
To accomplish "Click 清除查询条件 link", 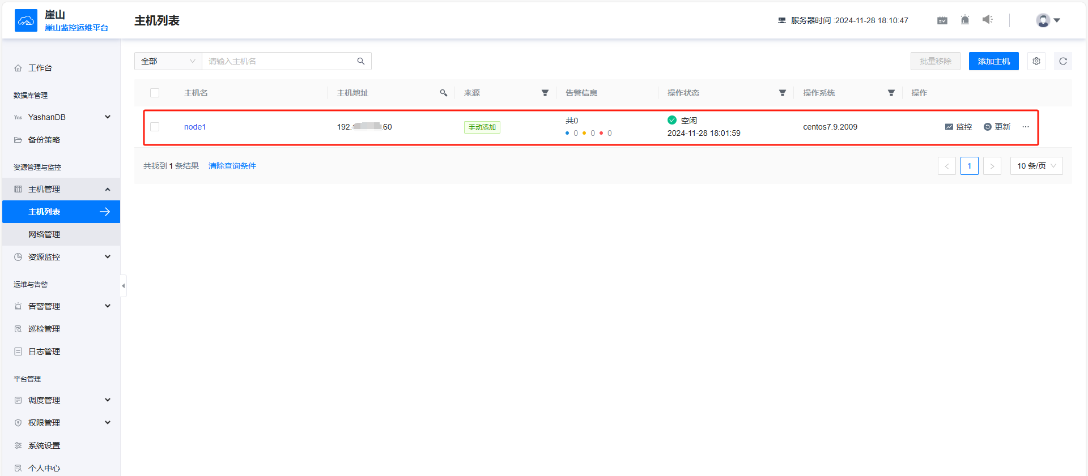I will point(232,166).
